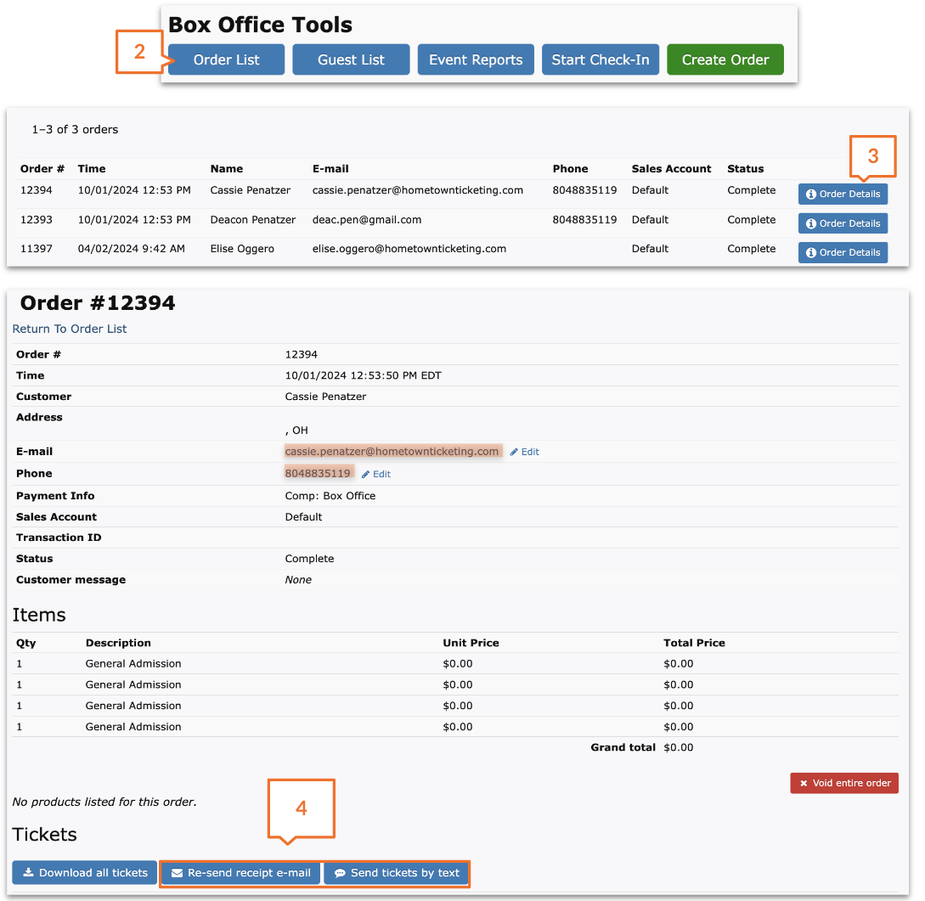Viewport: 925px width, 901px height.
Task: Select Start Check-In
Action: tap(600, 59)
